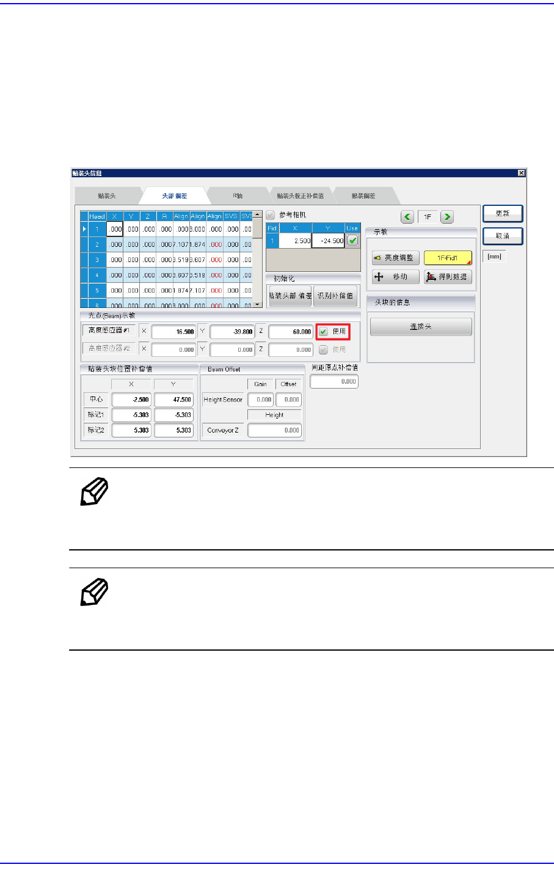The height and width of the screenshot is (870, 554).
Task: Click 高度感应器 #1 Z field 60.000
Action: [291, 332]
